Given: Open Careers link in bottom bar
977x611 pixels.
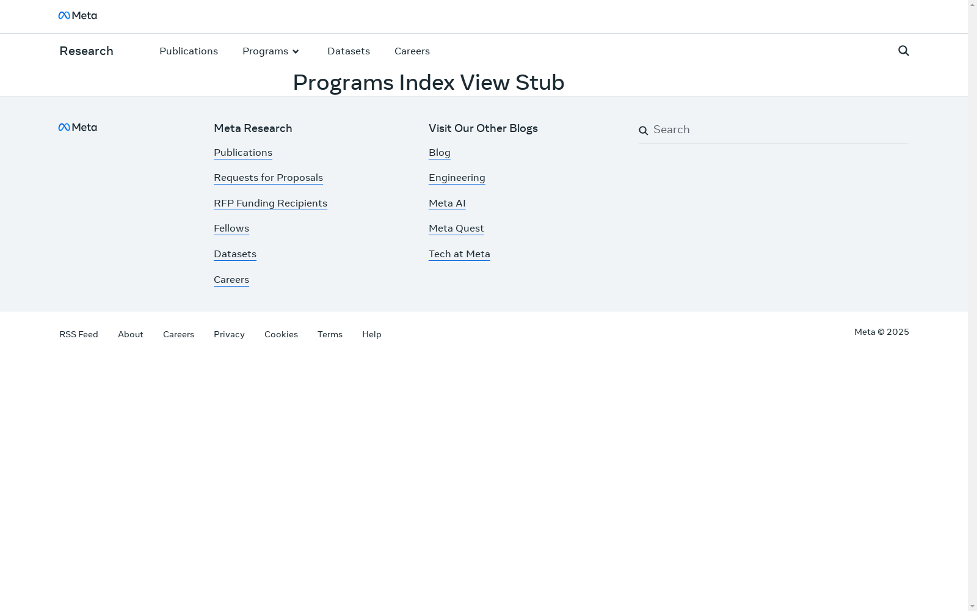Looking at the screenshot, I should [x=178, y=334].
